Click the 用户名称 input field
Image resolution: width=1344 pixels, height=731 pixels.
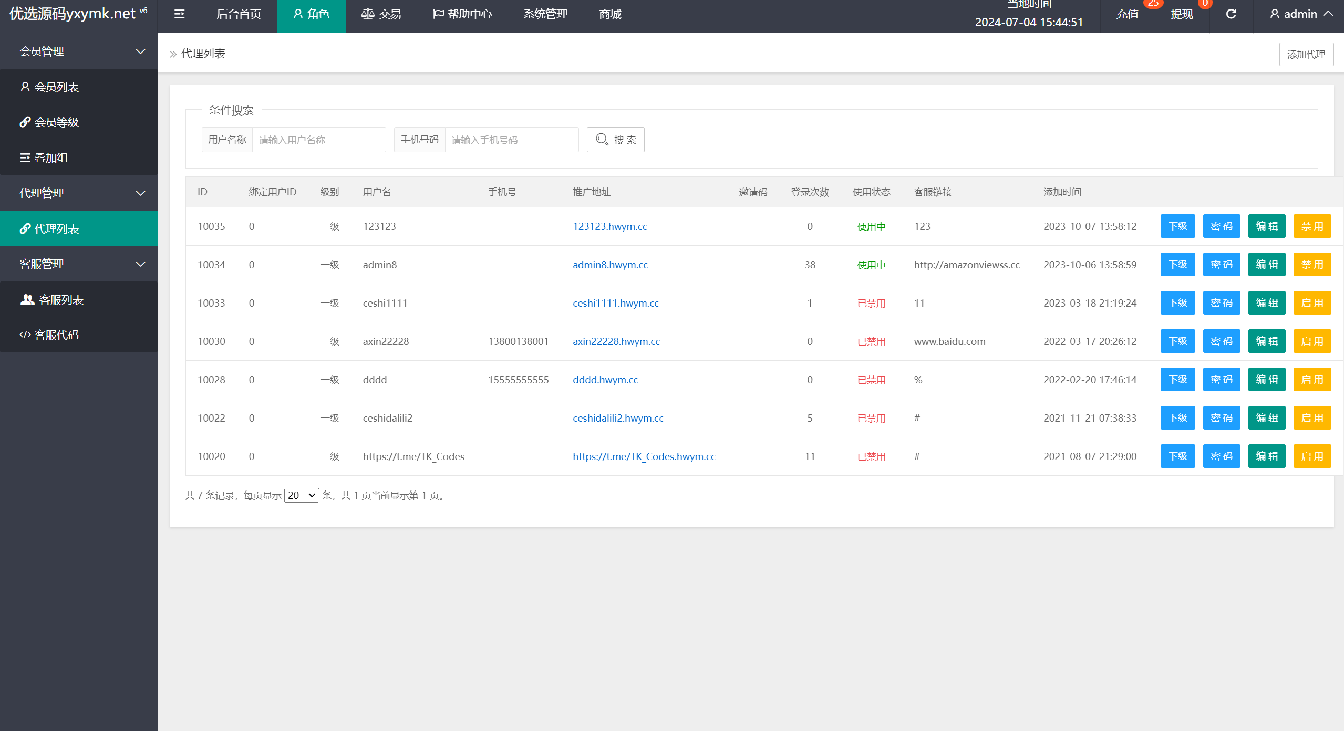click(318, 140)
